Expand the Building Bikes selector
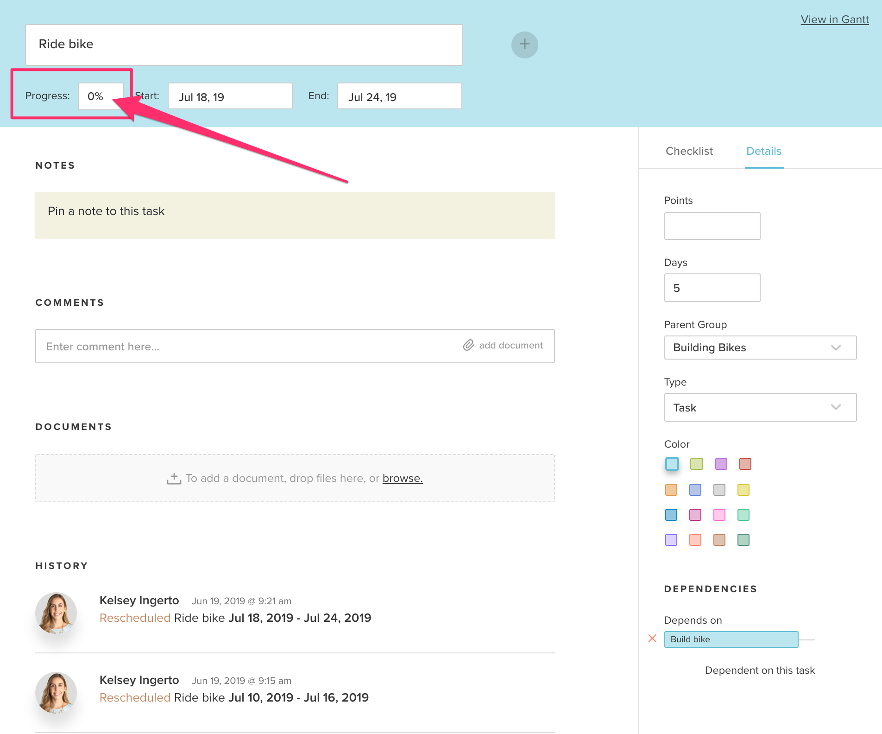Viewport: 882px width, 734px height. 760,348
